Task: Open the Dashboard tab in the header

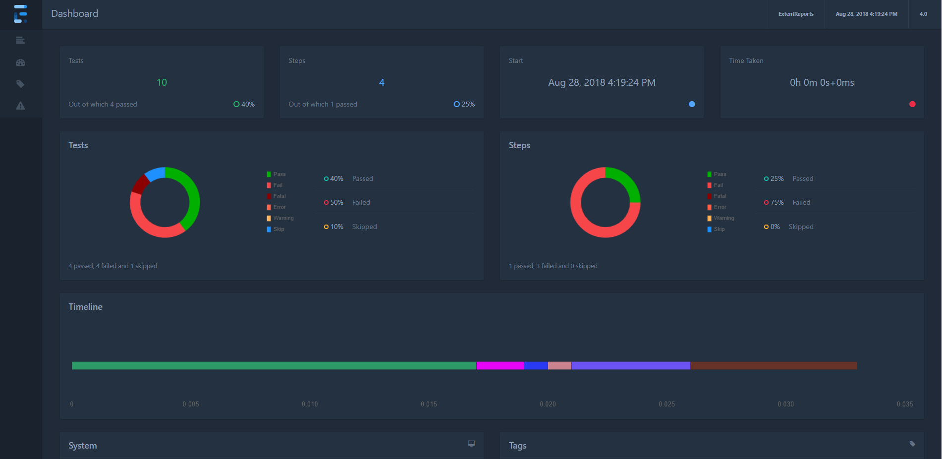Action: click(74, 13)
